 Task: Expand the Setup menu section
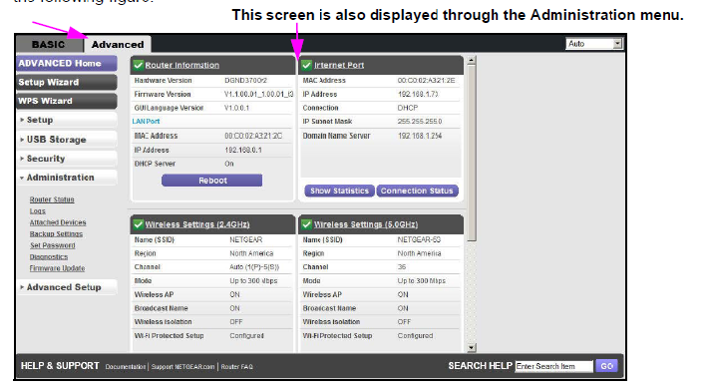click(67, 120)
